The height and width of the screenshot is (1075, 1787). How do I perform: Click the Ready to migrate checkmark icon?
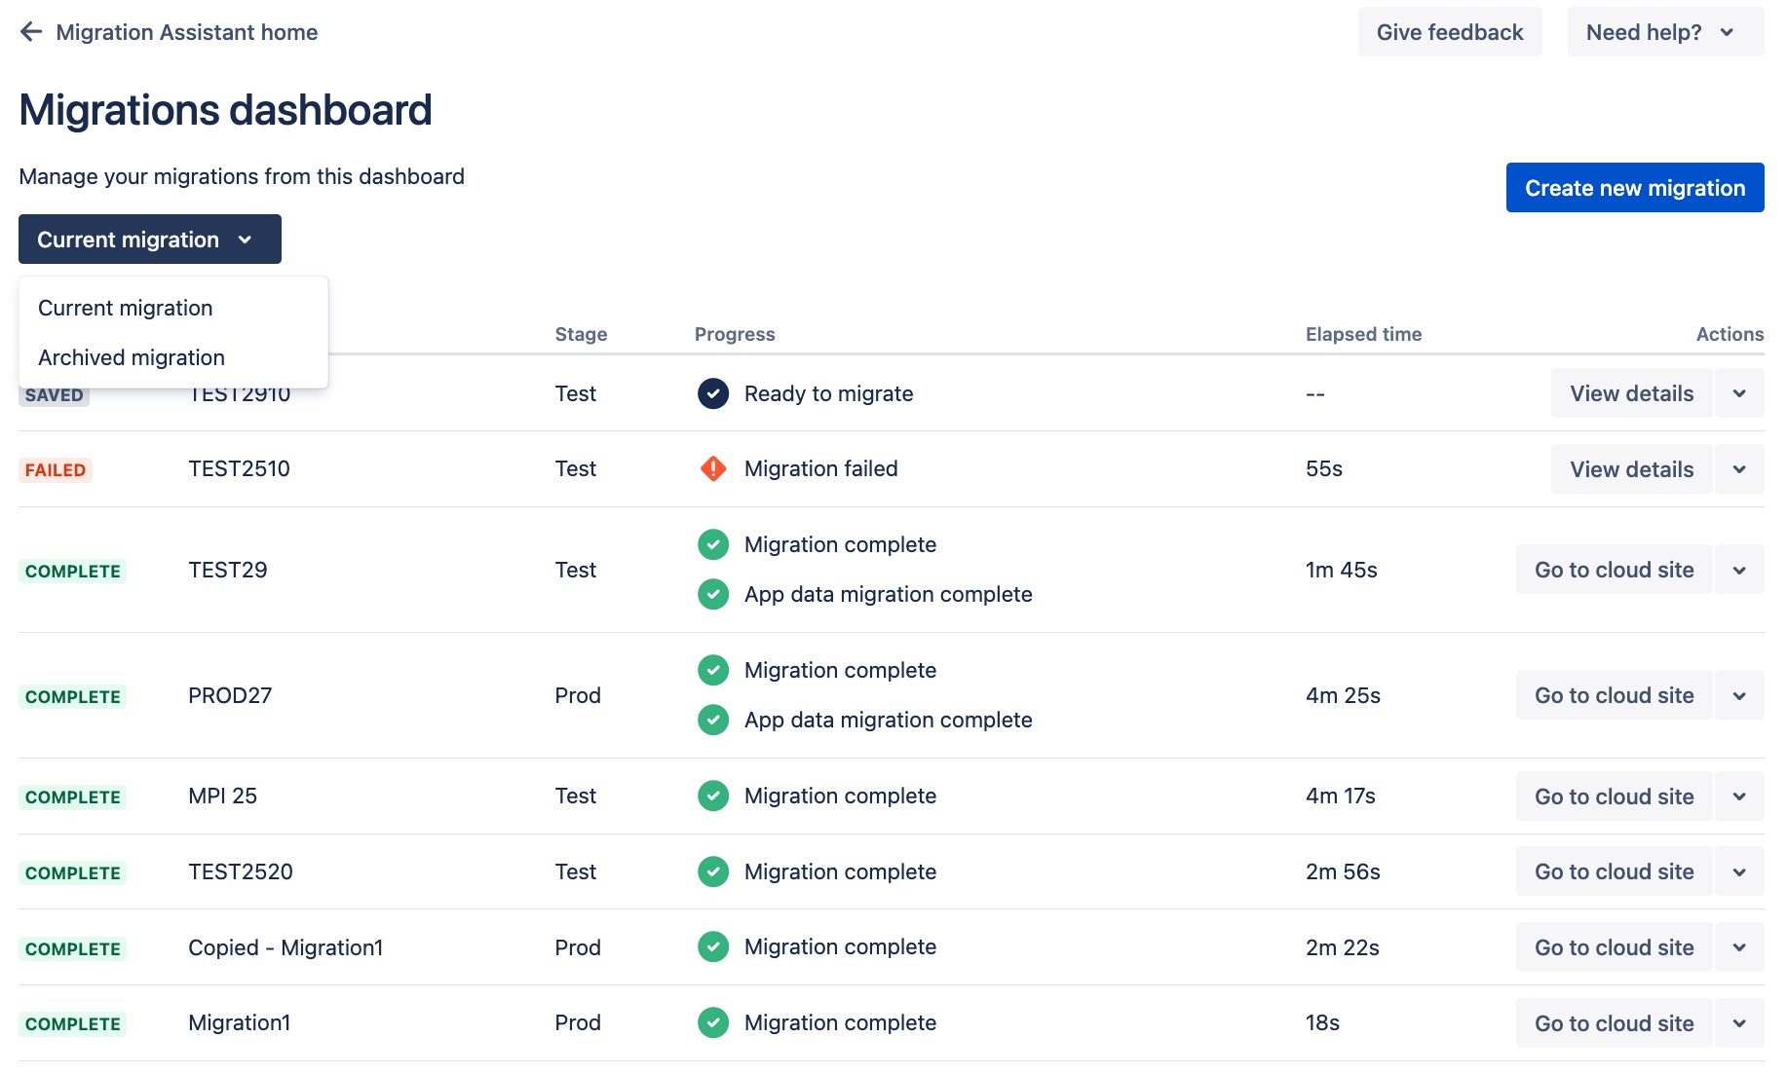click(713, 393)
